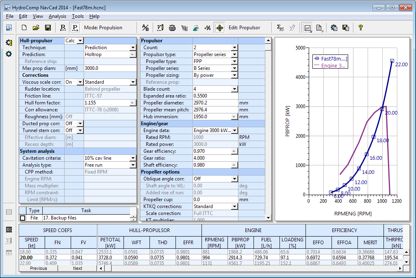Screen dimensions: 416x278
Task: Switch to Propulsion mode (P icon)
Action: 75,28
